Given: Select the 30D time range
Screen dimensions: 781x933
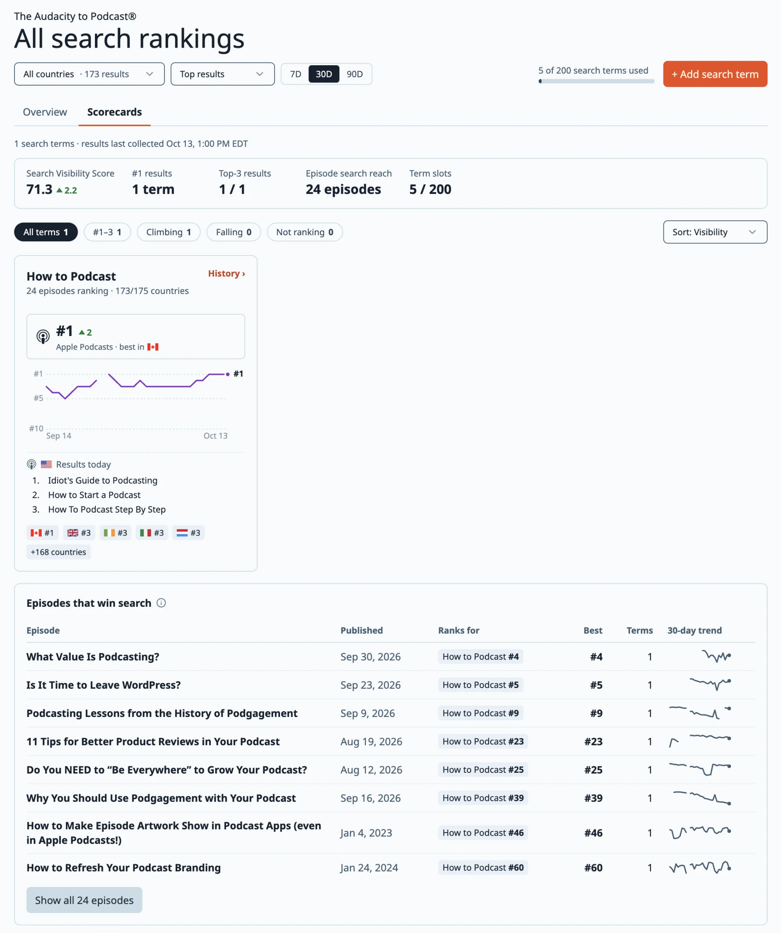Looking at the screenshot, I should coord(324,74).
